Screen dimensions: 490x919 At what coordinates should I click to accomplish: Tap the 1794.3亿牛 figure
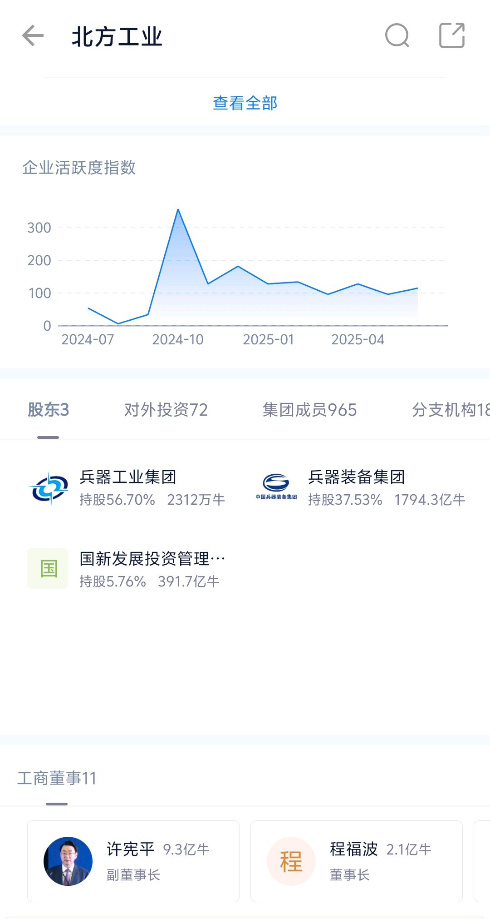click(430, 500)
